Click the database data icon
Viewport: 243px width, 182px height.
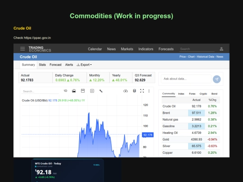point(135,91)
